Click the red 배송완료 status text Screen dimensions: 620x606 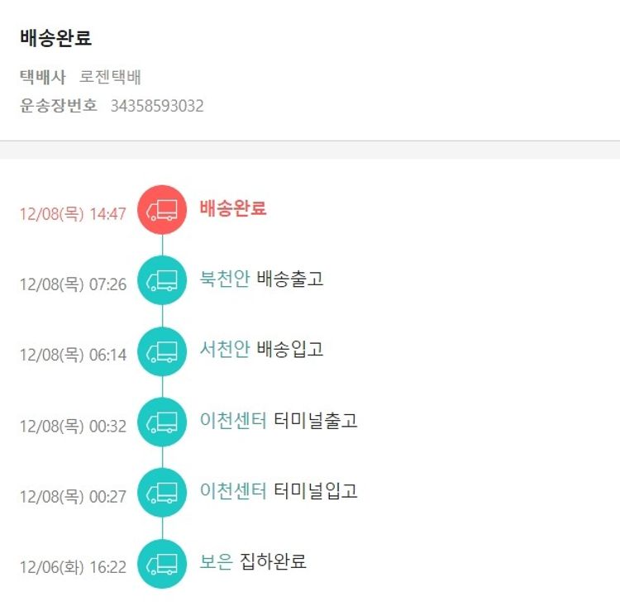pos(233,208)
